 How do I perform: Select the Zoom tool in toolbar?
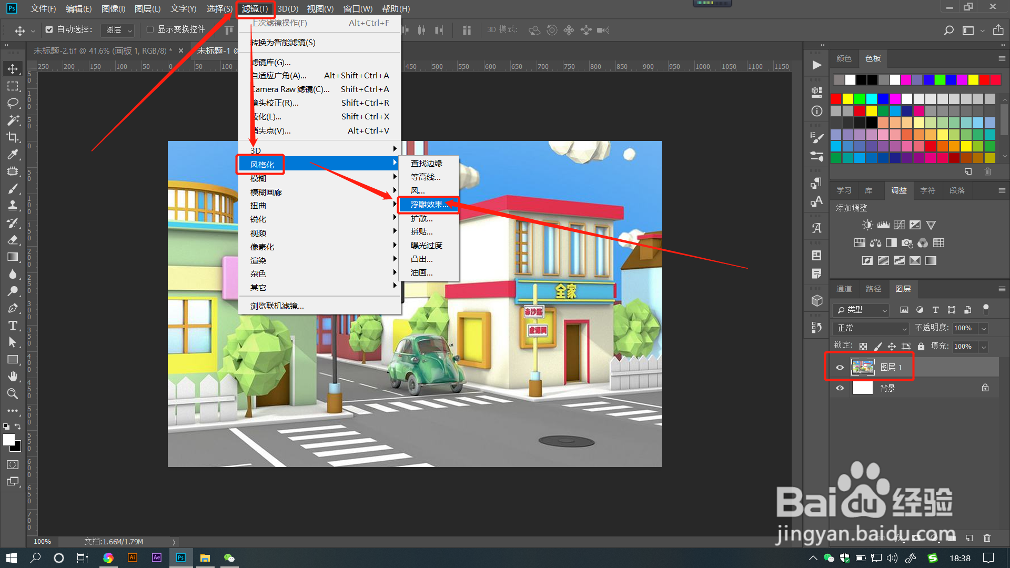13,393
